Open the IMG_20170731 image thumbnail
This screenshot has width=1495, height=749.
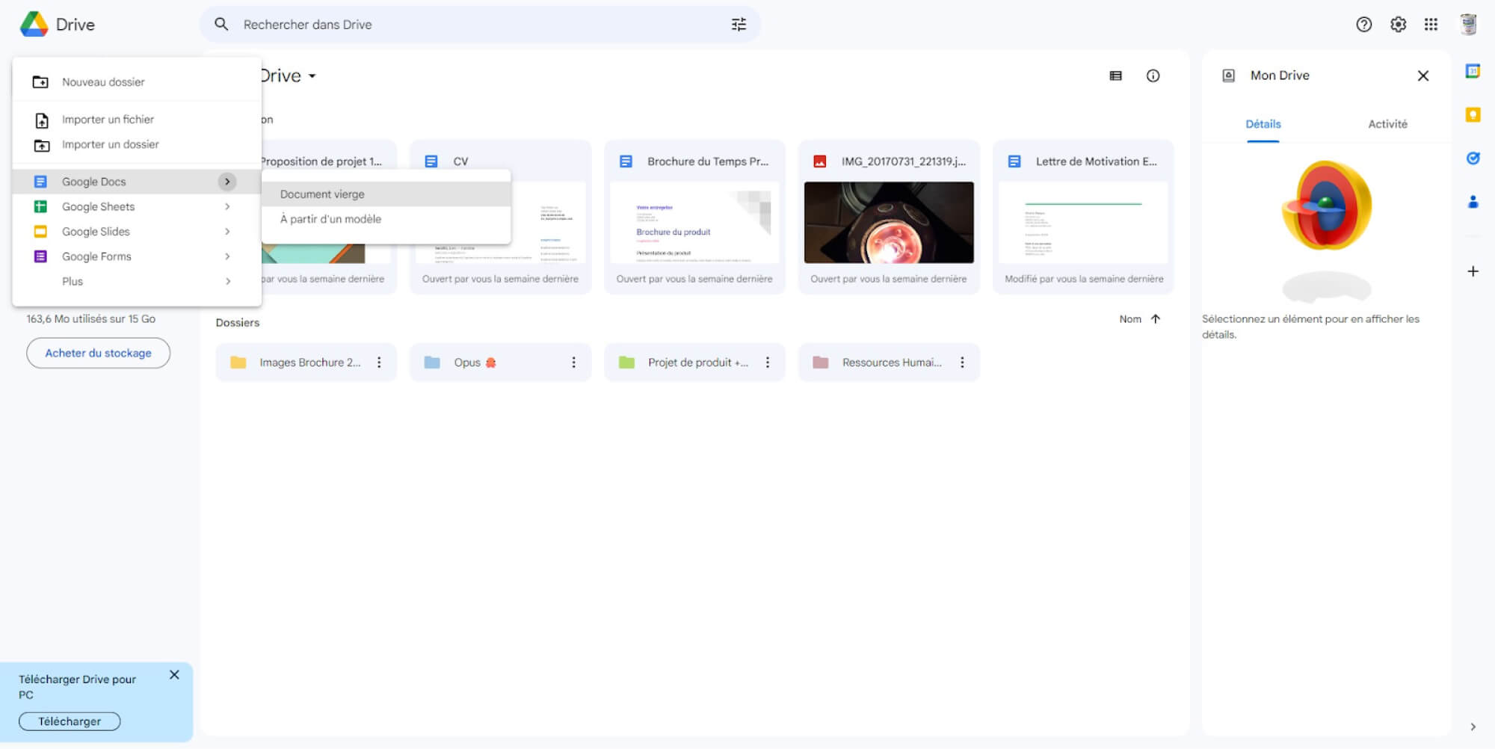889,221
